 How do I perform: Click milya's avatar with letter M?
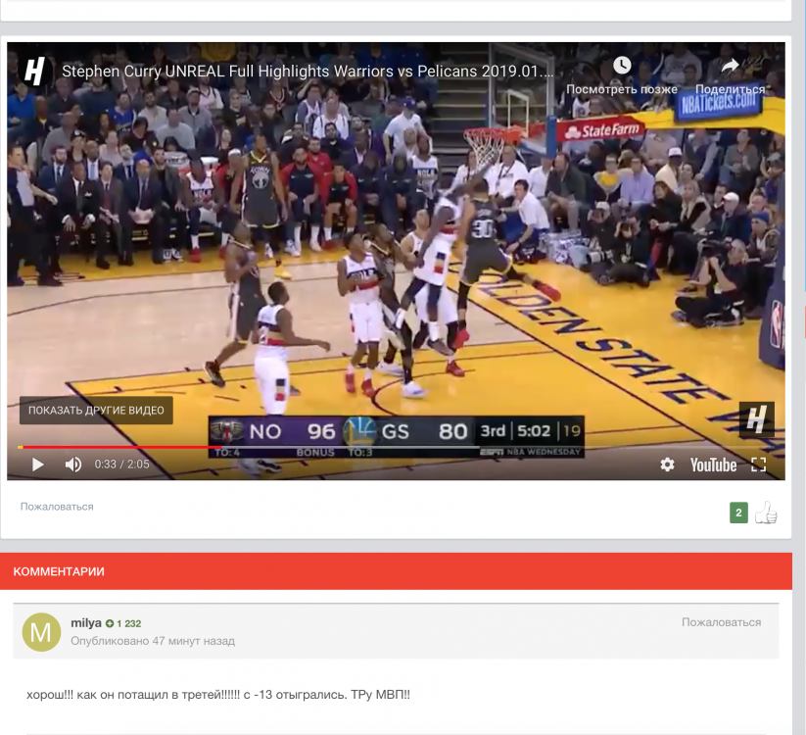click(x=41, y=633)
